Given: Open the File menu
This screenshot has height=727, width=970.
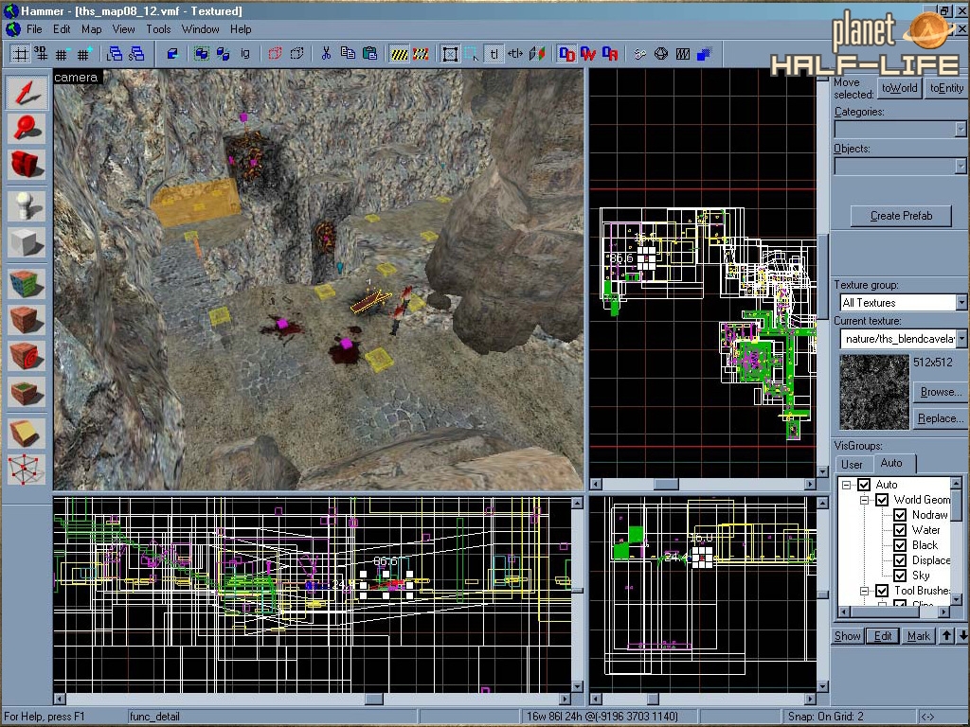Looking at the screenshot, I should tap(34, 29).
